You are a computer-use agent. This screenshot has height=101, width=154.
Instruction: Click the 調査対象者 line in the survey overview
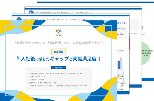tap(56, 74)
